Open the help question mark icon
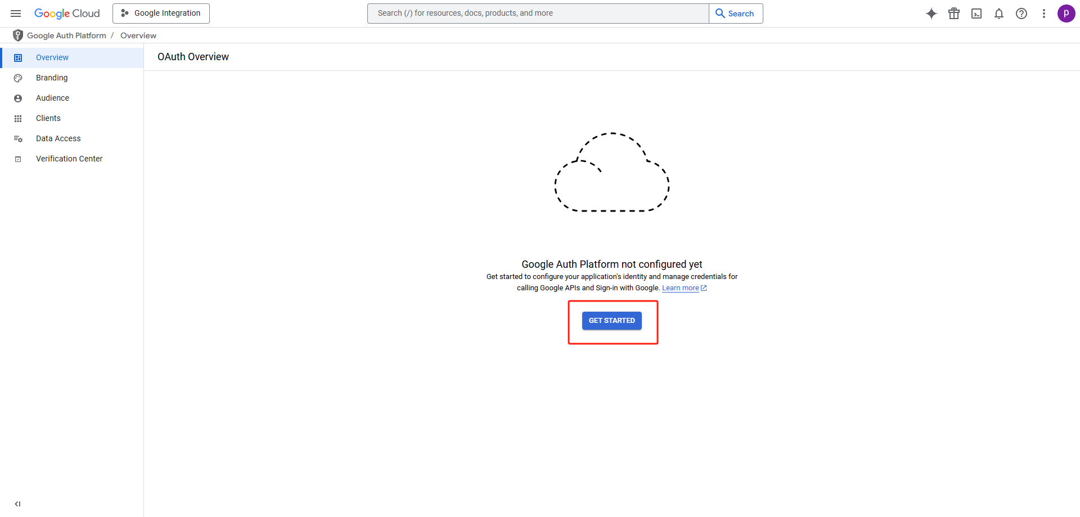 pos(1021,14)
